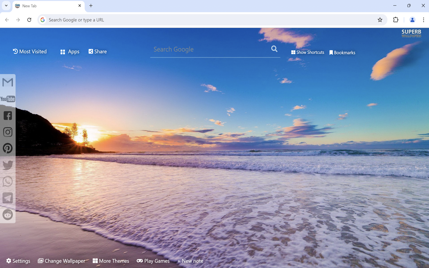
Task: Open Chrome three-dot menu
Action: tap(423, 20)
